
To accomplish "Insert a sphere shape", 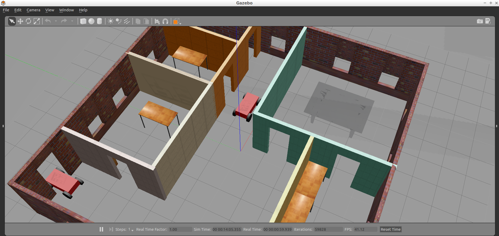I will [91, 21].
